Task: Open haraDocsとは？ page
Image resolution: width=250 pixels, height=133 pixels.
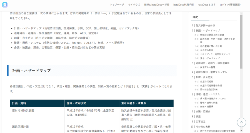Action: tap(206, 5)
